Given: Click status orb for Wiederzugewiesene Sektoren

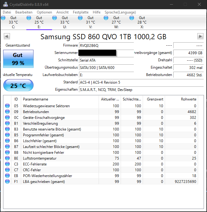Looking at the screenshot, I should click(7, 106).
